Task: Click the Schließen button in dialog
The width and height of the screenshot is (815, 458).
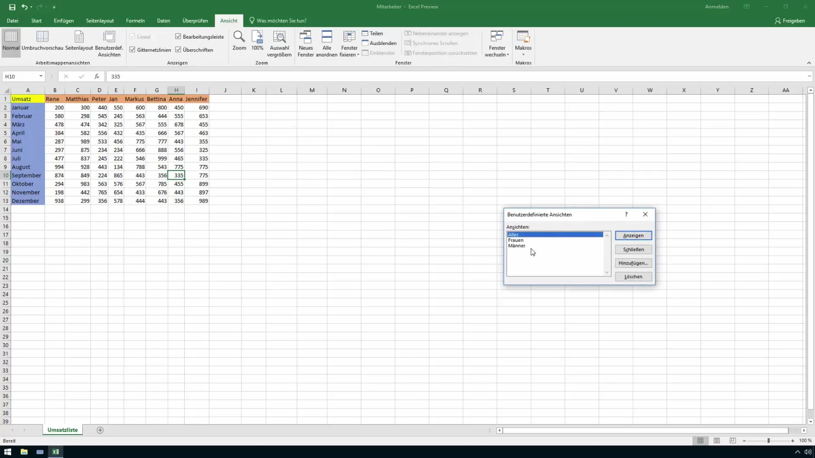Action: click(x=633, y=249)
